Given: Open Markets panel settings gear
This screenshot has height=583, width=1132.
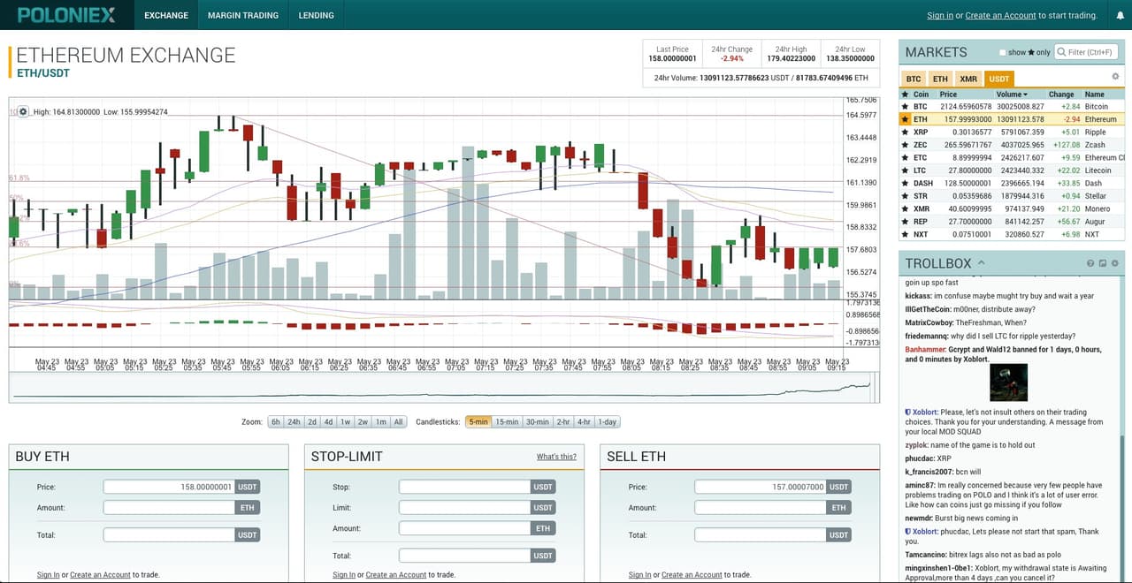Looking at the screenshot, I should tap(1115, 77).
